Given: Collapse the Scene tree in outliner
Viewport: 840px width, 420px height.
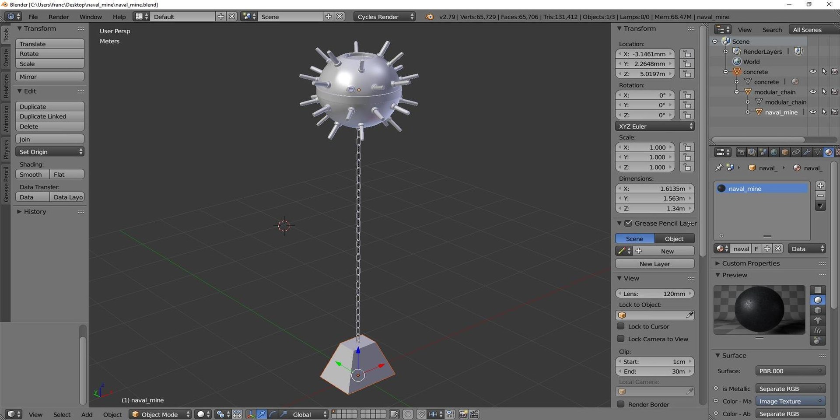Looking at the screenshot, I should point(715,42).
